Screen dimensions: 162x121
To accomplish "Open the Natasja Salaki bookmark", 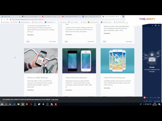I will (x=93, y=22).
